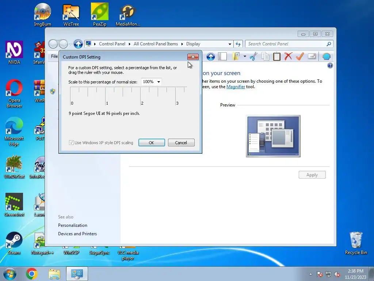
Task: Click the blue help question mark icon
Action: pyautogui.click(x=330, y=66)
